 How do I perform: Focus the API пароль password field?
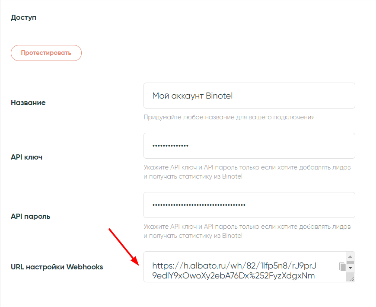249,205
